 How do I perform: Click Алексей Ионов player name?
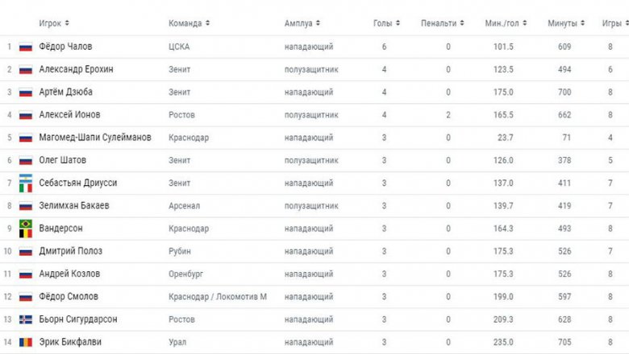click(x=69, y=115)
